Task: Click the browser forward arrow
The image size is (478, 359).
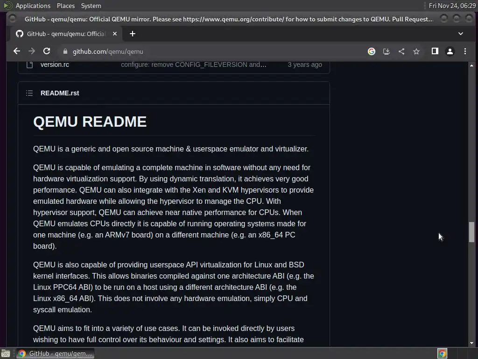Action: (x=32, y=51)
